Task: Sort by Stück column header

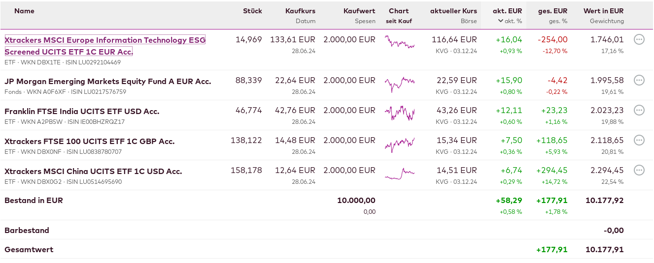Action: [252, 11]
